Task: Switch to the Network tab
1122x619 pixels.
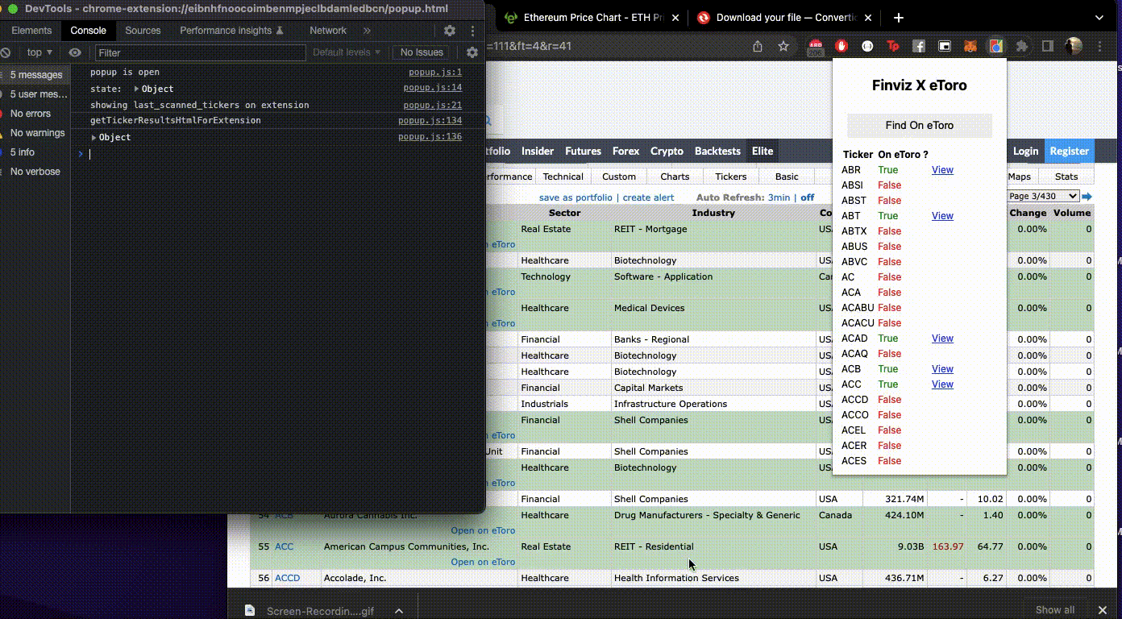Action: point(328,31)
